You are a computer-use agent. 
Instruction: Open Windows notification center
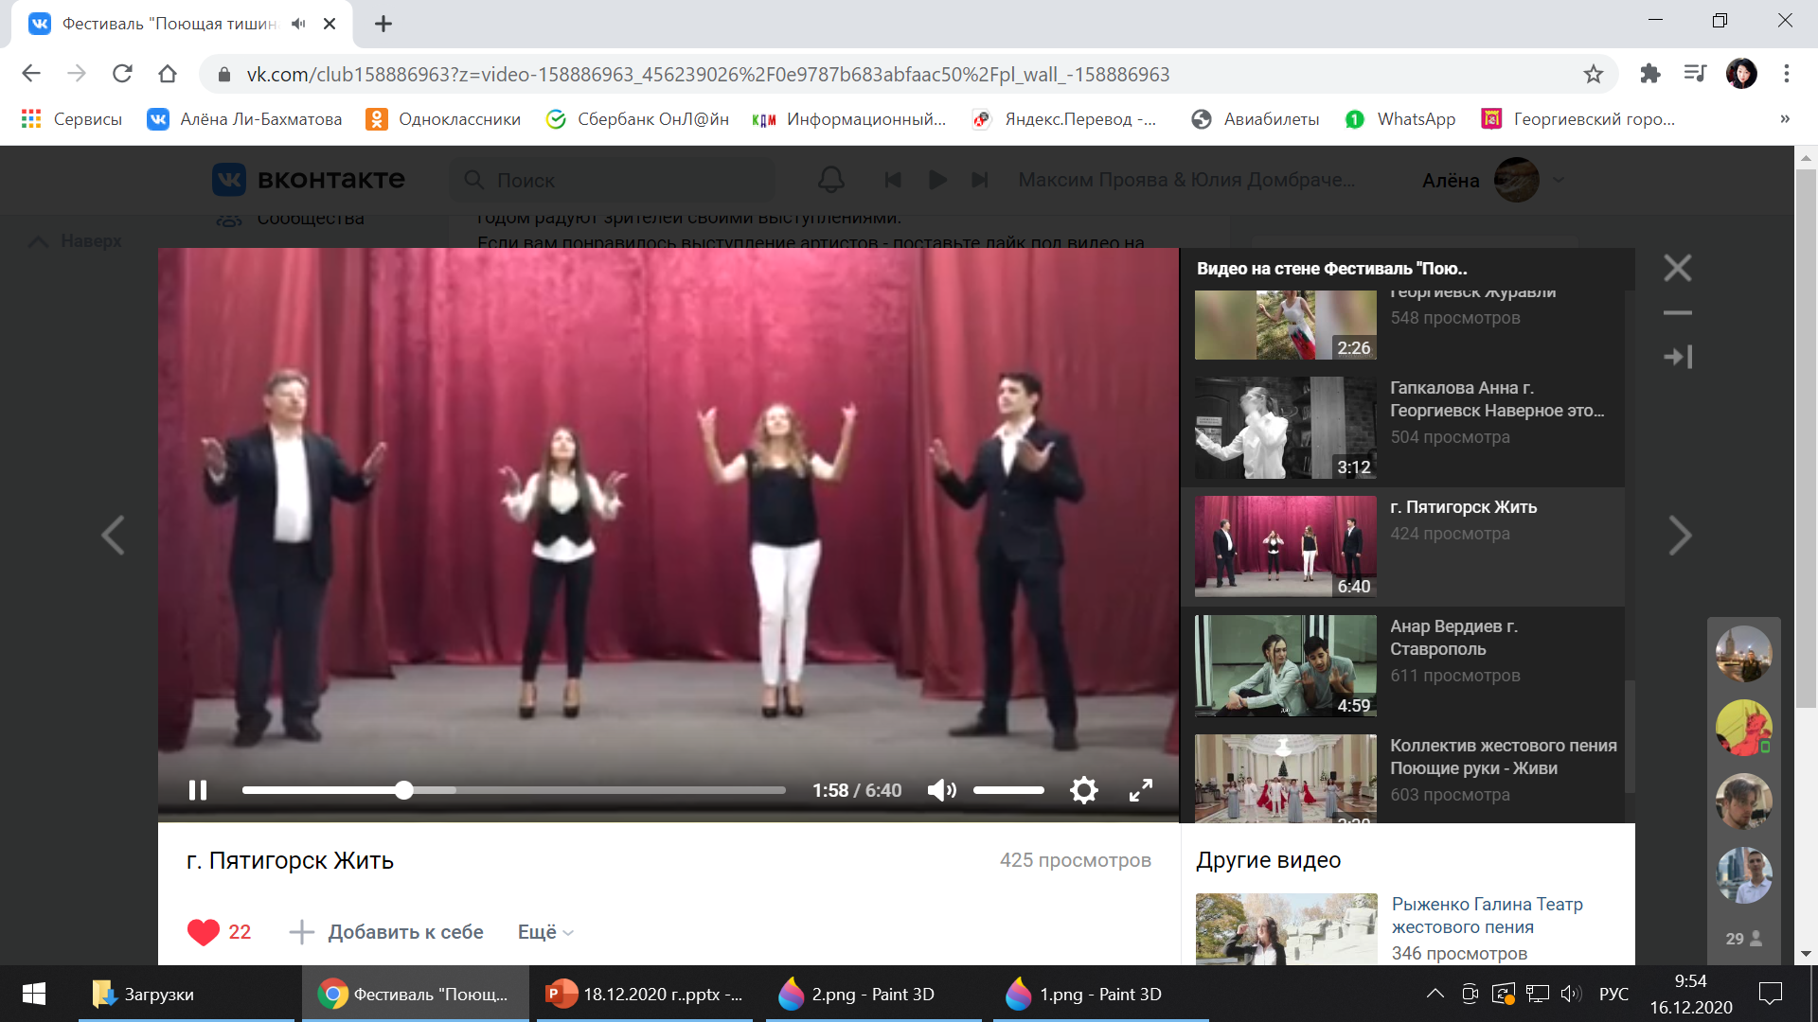tap(1770, 994)
